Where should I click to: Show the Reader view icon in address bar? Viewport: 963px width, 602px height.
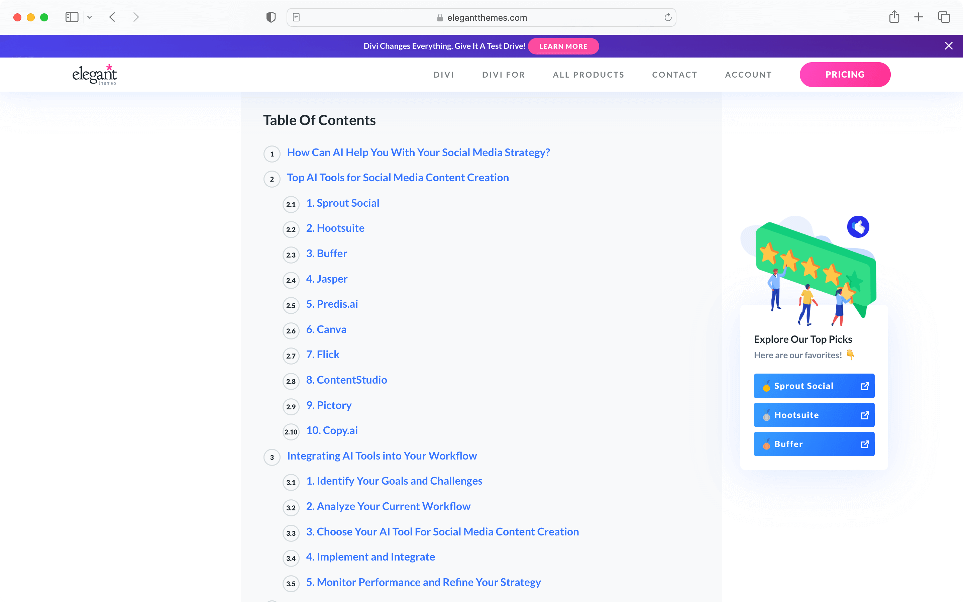pyautogui.click(x=296, y=17)
